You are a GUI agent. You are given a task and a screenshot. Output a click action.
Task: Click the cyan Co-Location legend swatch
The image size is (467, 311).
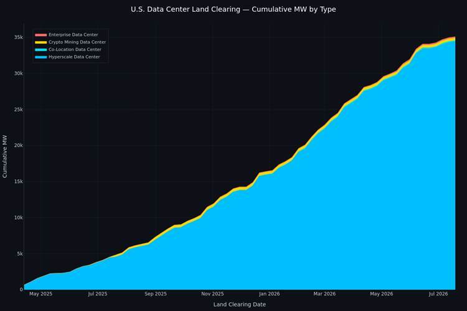pyautogui.click(x=41, y=50)
